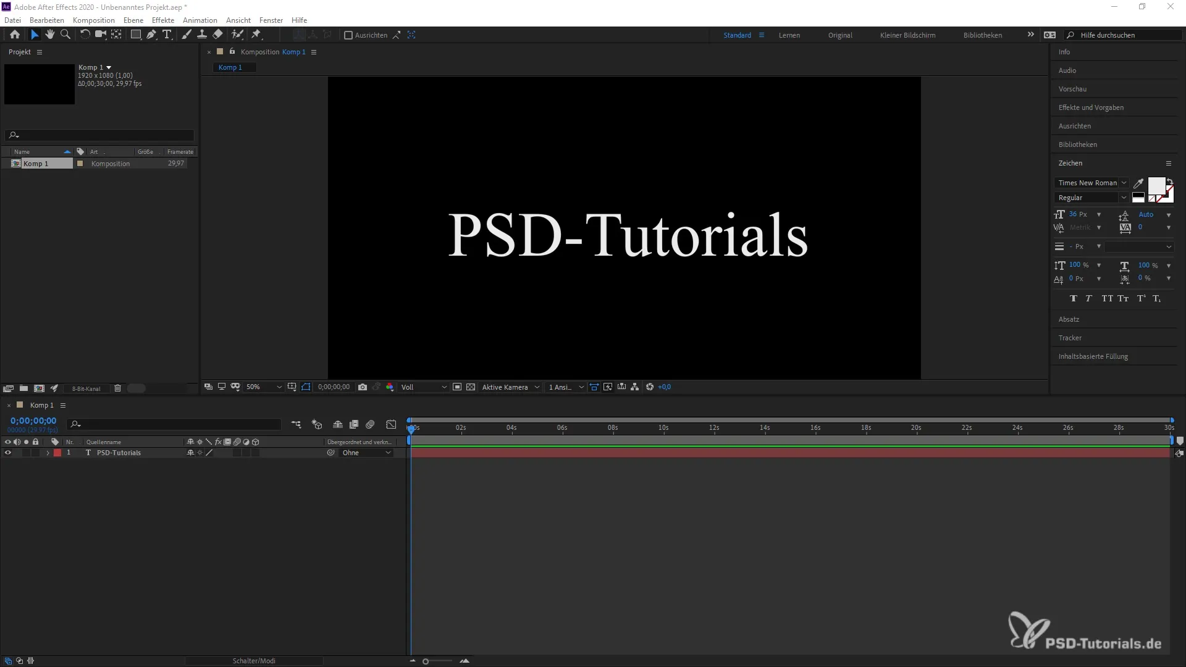Enable frame blending for timeline layers
This screenshot has height=667, width=1186.
(x=354, y=424)
